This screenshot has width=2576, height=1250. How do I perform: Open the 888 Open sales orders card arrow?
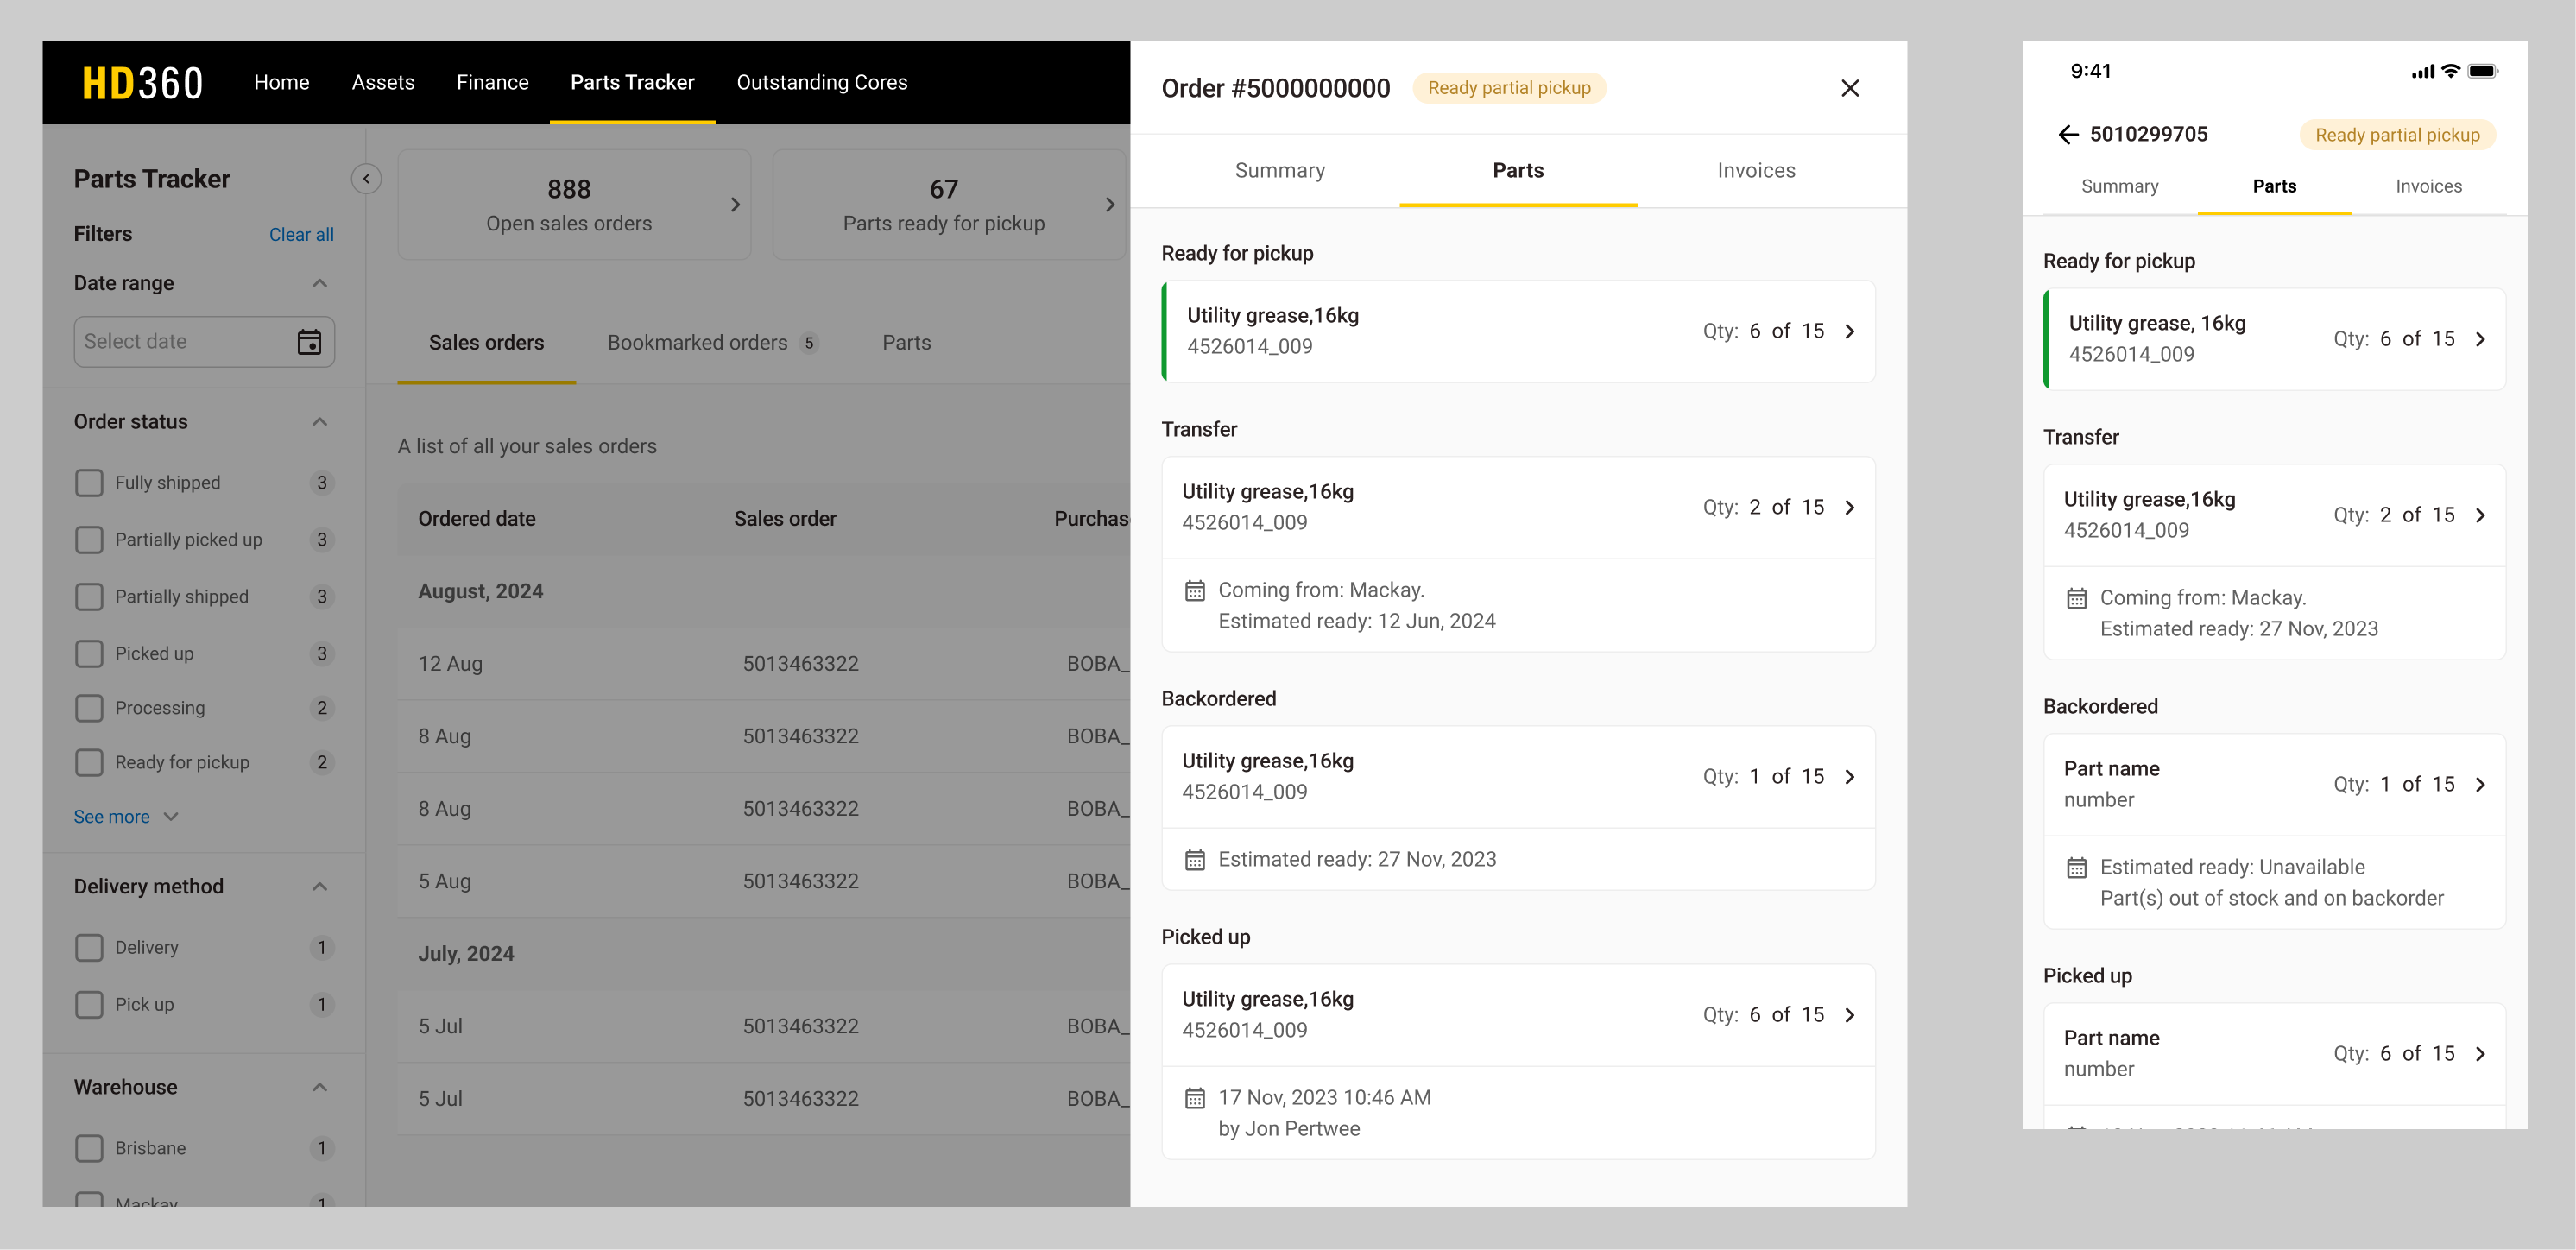coord(735,205)
